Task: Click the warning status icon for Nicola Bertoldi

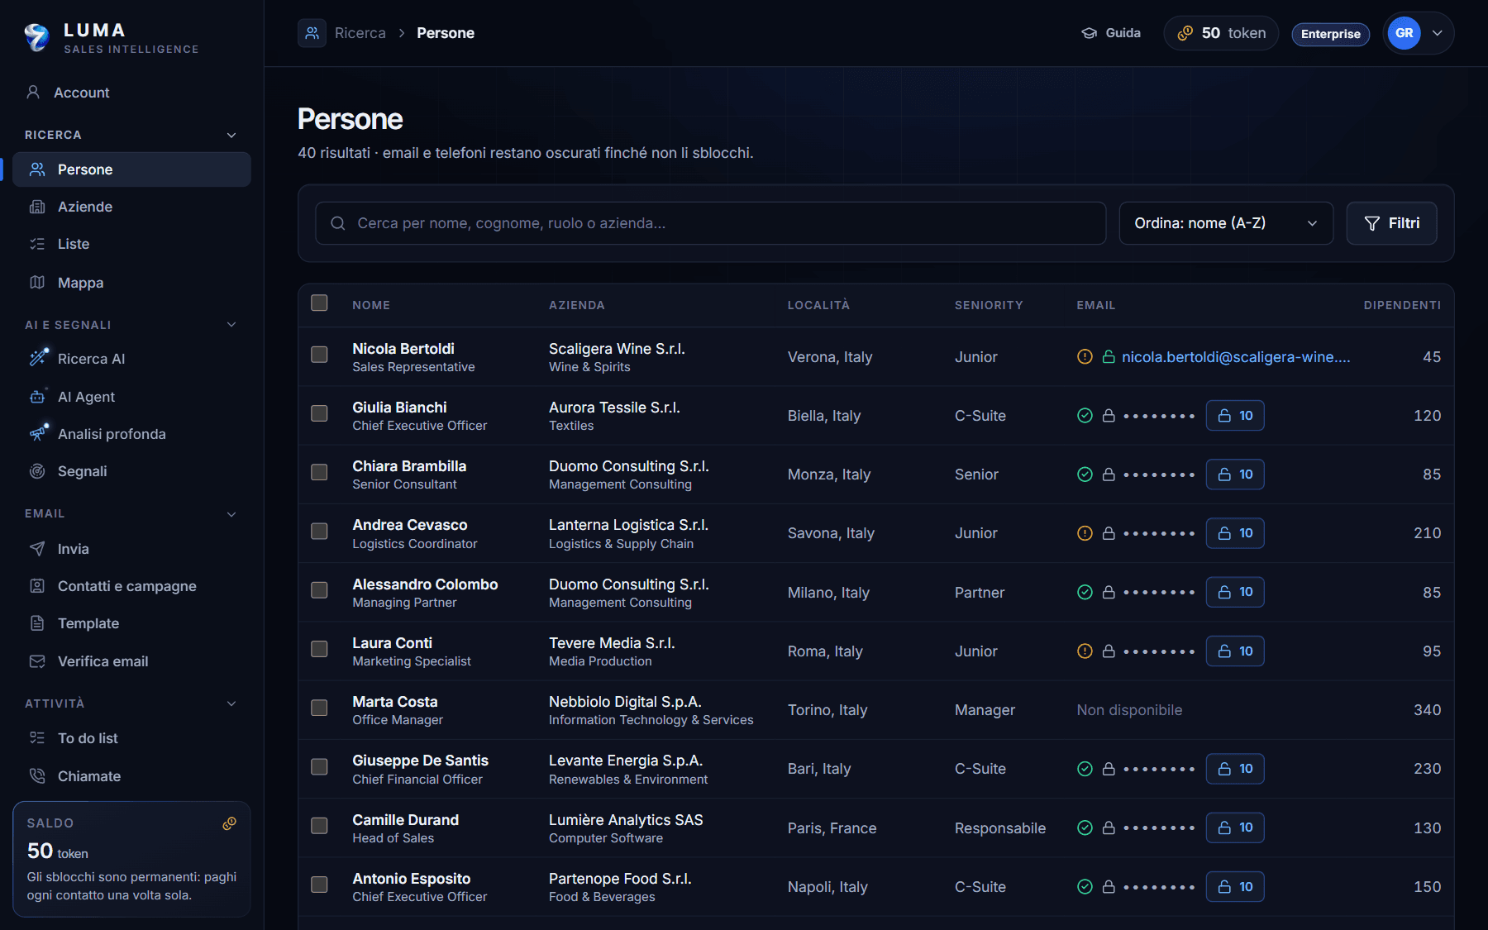Action: coord(1085,357)
